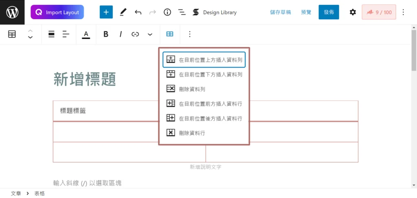Image resolution: width=417 pixels, height=198 pixels.
Task: Select 在目前位置上方插入資料列
Action: (204, 59)
